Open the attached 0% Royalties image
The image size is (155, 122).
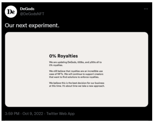(x=76, y=69)
